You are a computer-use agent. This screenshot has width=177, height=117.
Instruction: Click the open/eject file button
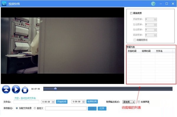click(x=6, y=90)
